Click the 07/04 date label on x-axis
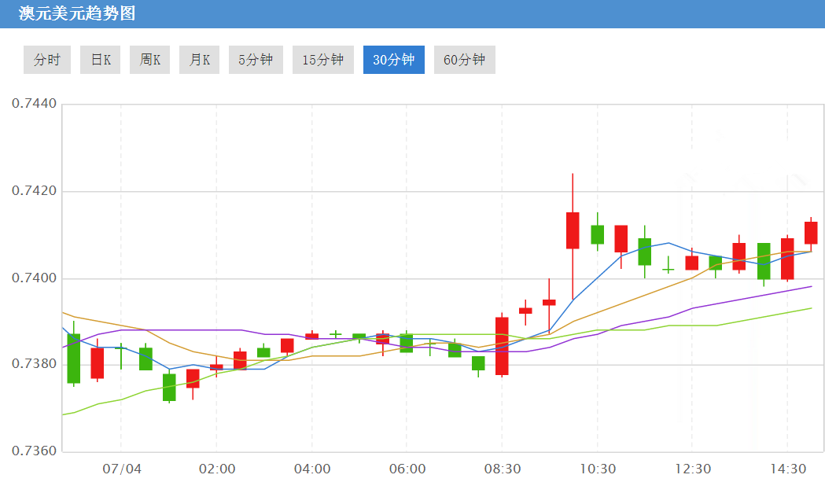 point(122,469)
